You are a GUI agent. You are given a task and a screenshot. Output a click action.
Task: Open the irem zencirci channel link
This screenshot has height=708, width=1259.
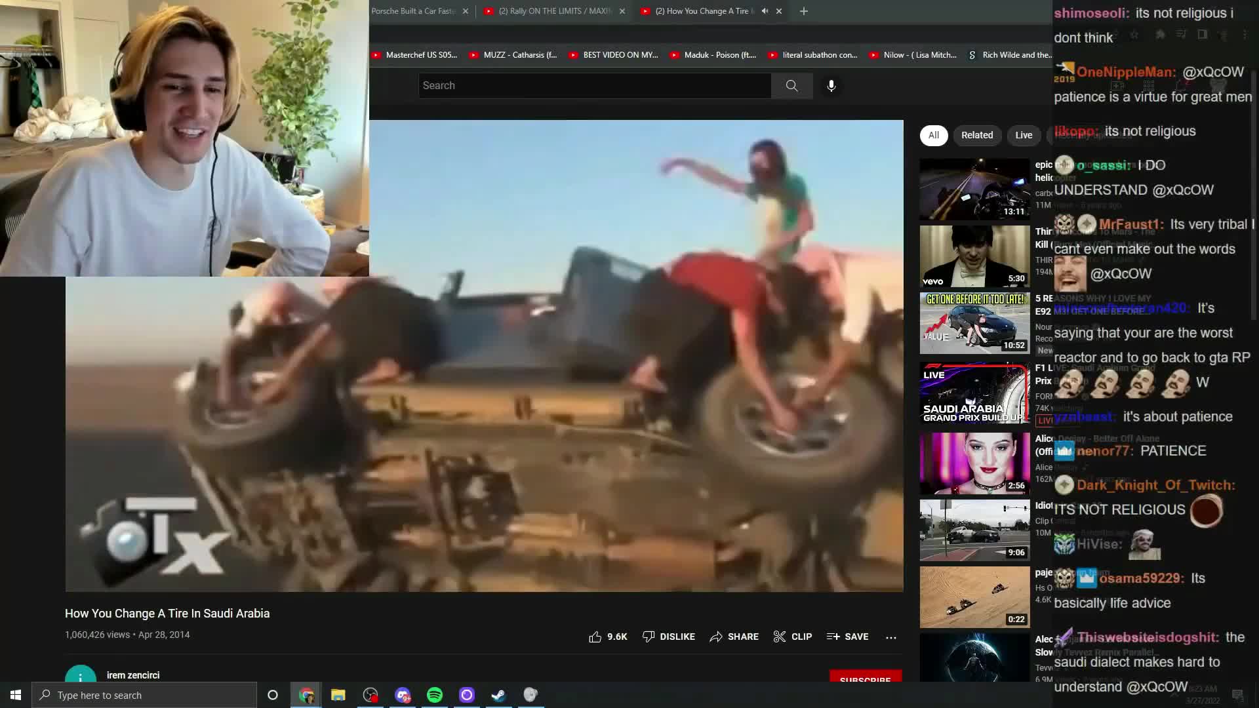[133, 675]
